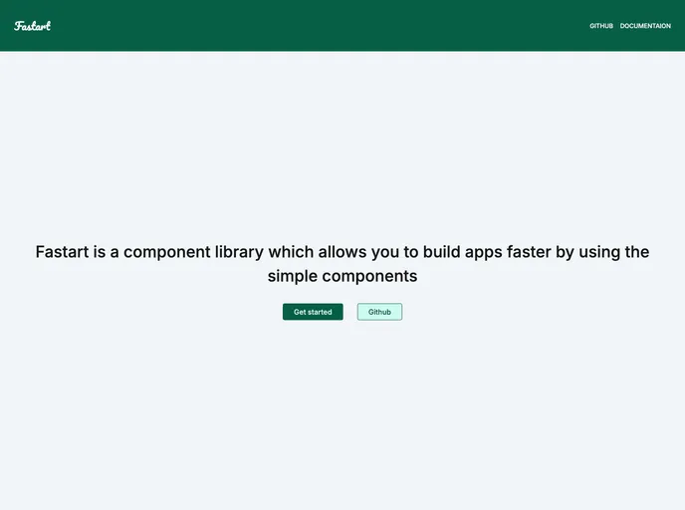Click the word "Fastart" in the headline

coord(62,252)
